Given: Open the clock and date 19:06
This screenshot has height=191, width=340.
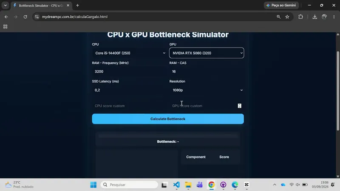Looking at the screenshot, I should coord(320,185).
